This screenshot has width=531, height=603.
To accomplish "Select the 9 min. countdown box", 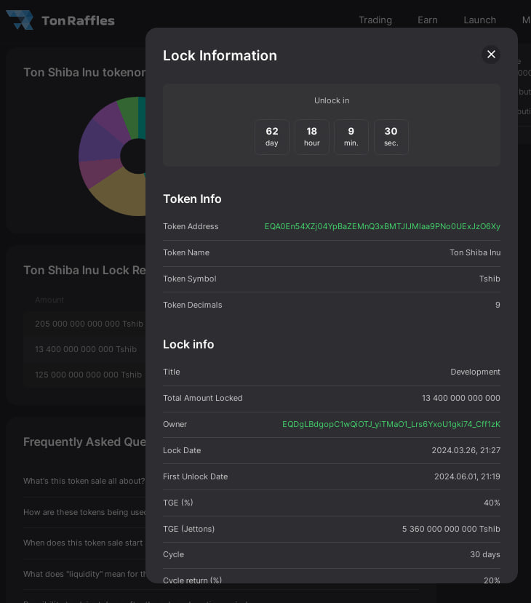I will pyautogui.click(x=351, y=137).
